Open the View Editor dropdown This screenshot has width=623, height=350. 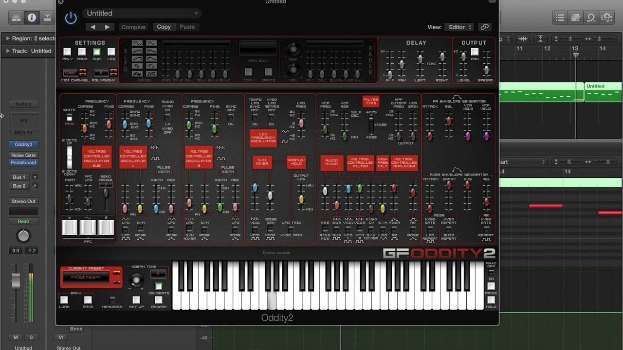[459, 27]
